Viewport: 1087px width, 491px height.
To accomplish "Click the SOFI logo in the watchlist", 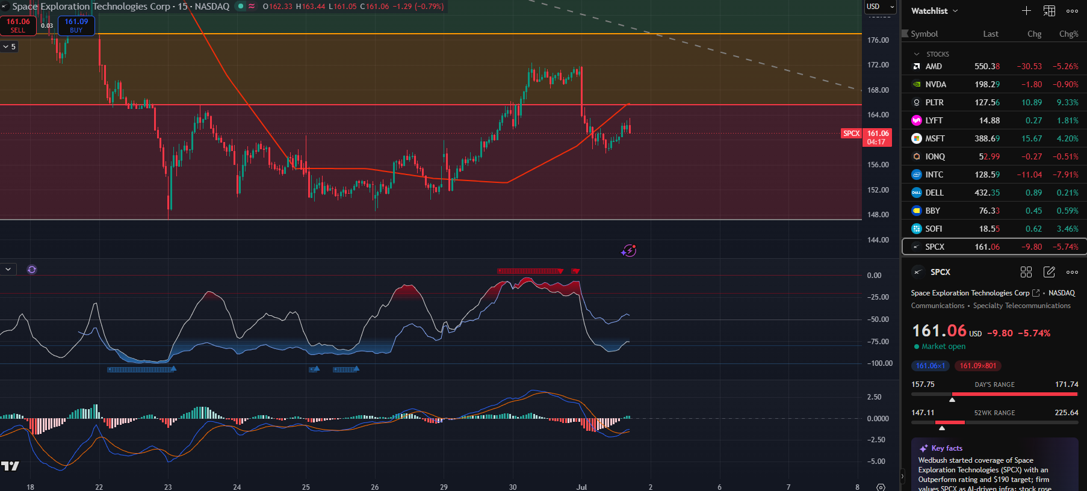I will [917, 229].
